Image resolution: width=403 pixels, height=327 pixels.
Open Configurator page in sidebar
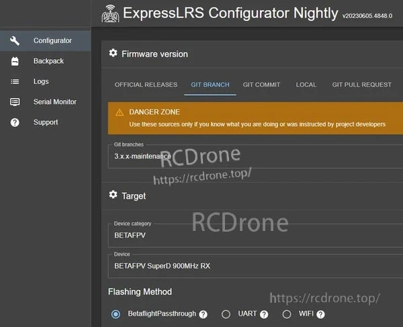coord(45,40)
